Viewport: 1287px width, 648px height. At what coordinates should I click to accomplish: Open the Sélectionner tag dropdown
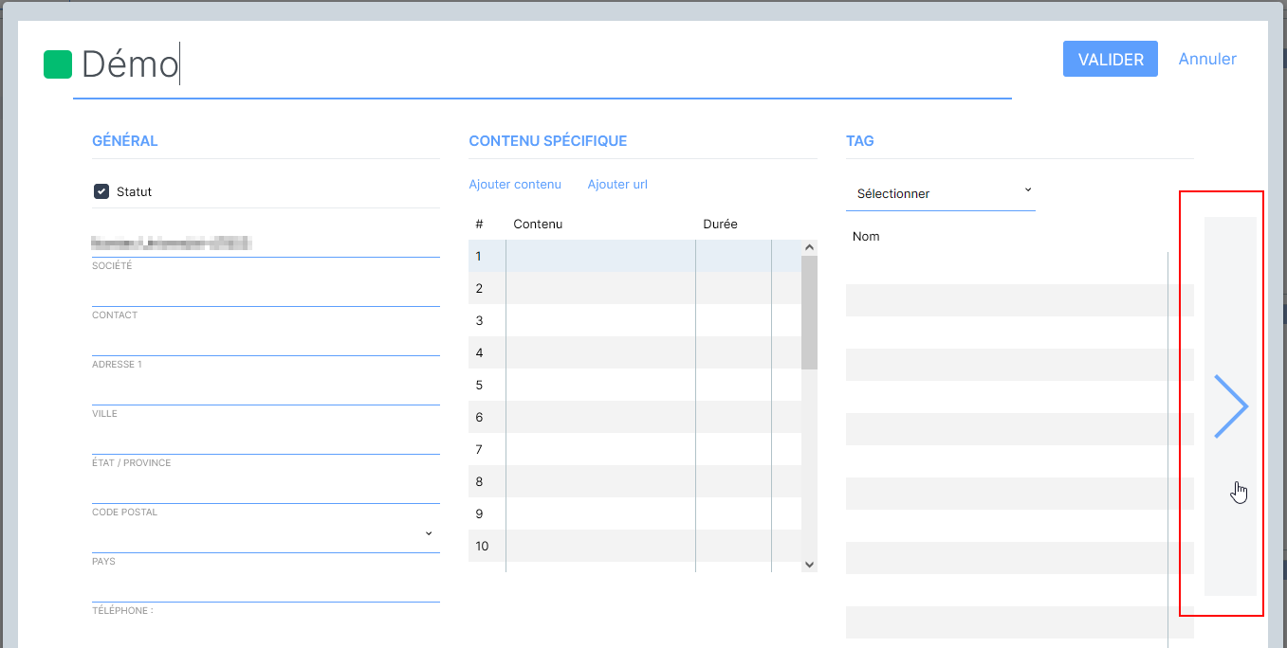coord(940,193)
